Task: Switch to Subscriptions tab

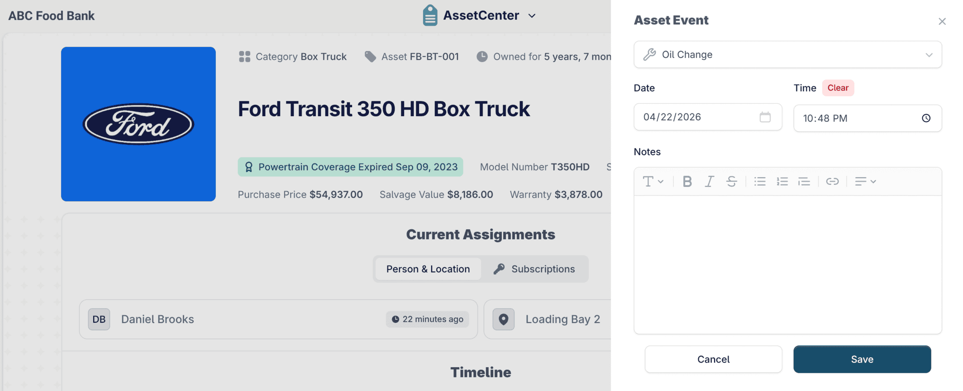Action: coord(534,269)
